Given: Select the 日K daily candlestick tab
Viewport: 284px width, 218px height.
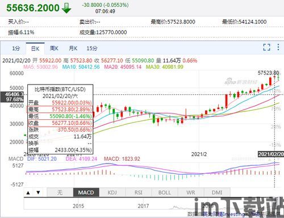Looking at the screenshot, I should 35,49.
